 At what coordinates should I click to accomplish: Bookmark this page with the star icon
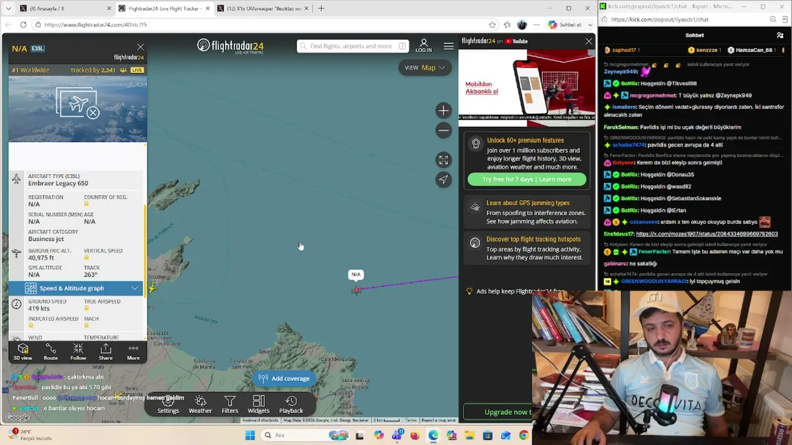point(492,25)
